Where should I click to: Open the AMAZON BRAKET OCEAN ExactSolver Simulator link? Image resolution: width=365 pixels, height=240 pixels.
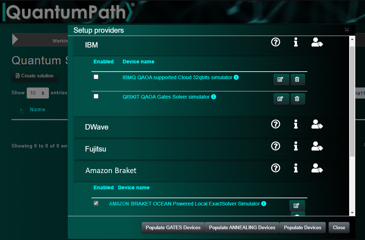[184, 204]
